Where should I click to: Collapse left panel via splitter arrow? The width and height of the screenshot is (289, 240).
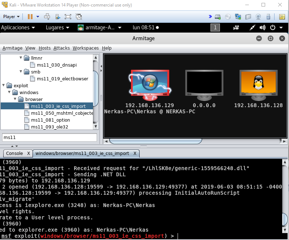pyautogui.click(x=101, y=66)
